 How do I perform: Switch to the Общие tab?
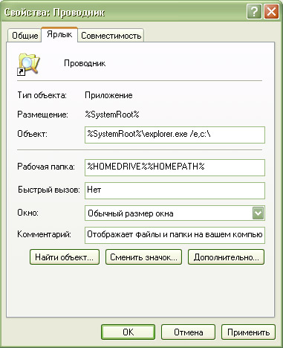pyautogui.click(x=25, y=36)
